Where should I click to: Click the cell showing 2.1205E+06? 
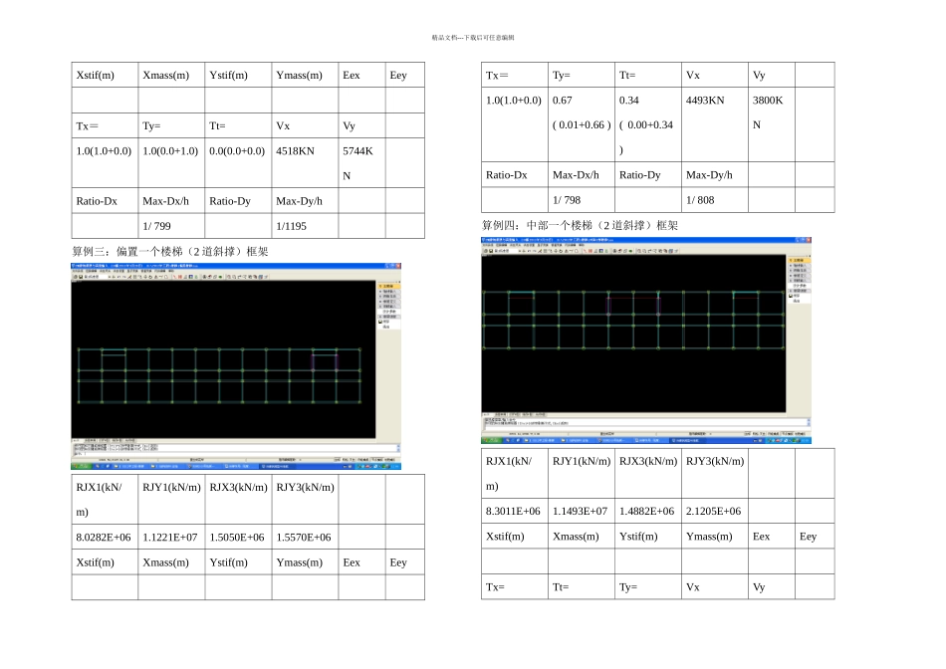pyautogui.click(x=715, y=511)
